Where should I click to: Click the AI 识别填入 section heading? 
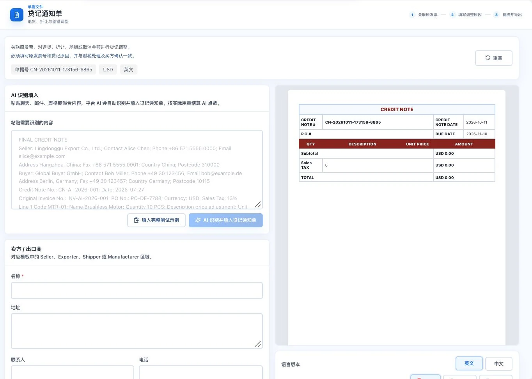(x=25, y=95)
